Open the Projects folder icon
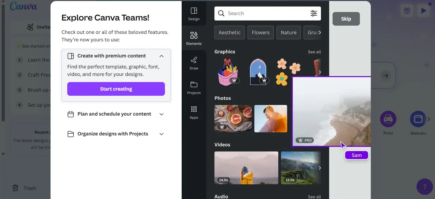 coord(194,87)
